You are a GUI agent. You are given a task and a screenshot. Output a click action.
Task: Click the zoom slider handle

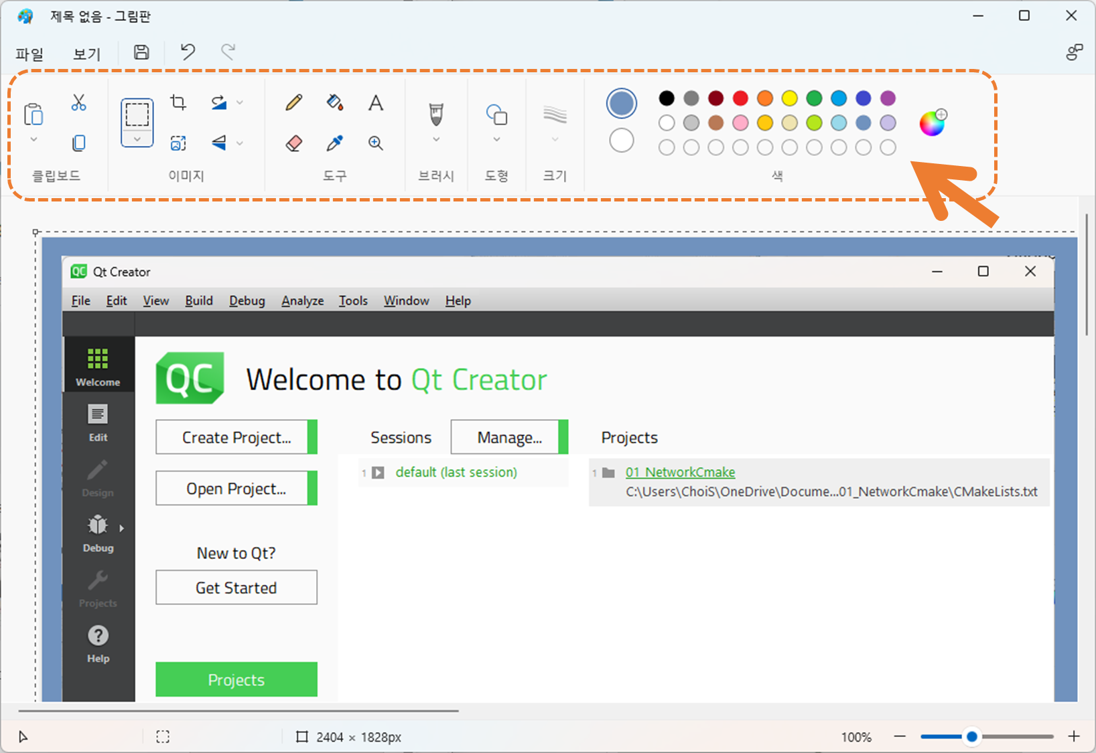click(x=971, y=737)
